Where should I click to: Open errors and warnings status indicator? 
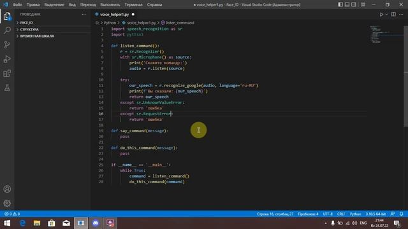click(x=12, y=214)
